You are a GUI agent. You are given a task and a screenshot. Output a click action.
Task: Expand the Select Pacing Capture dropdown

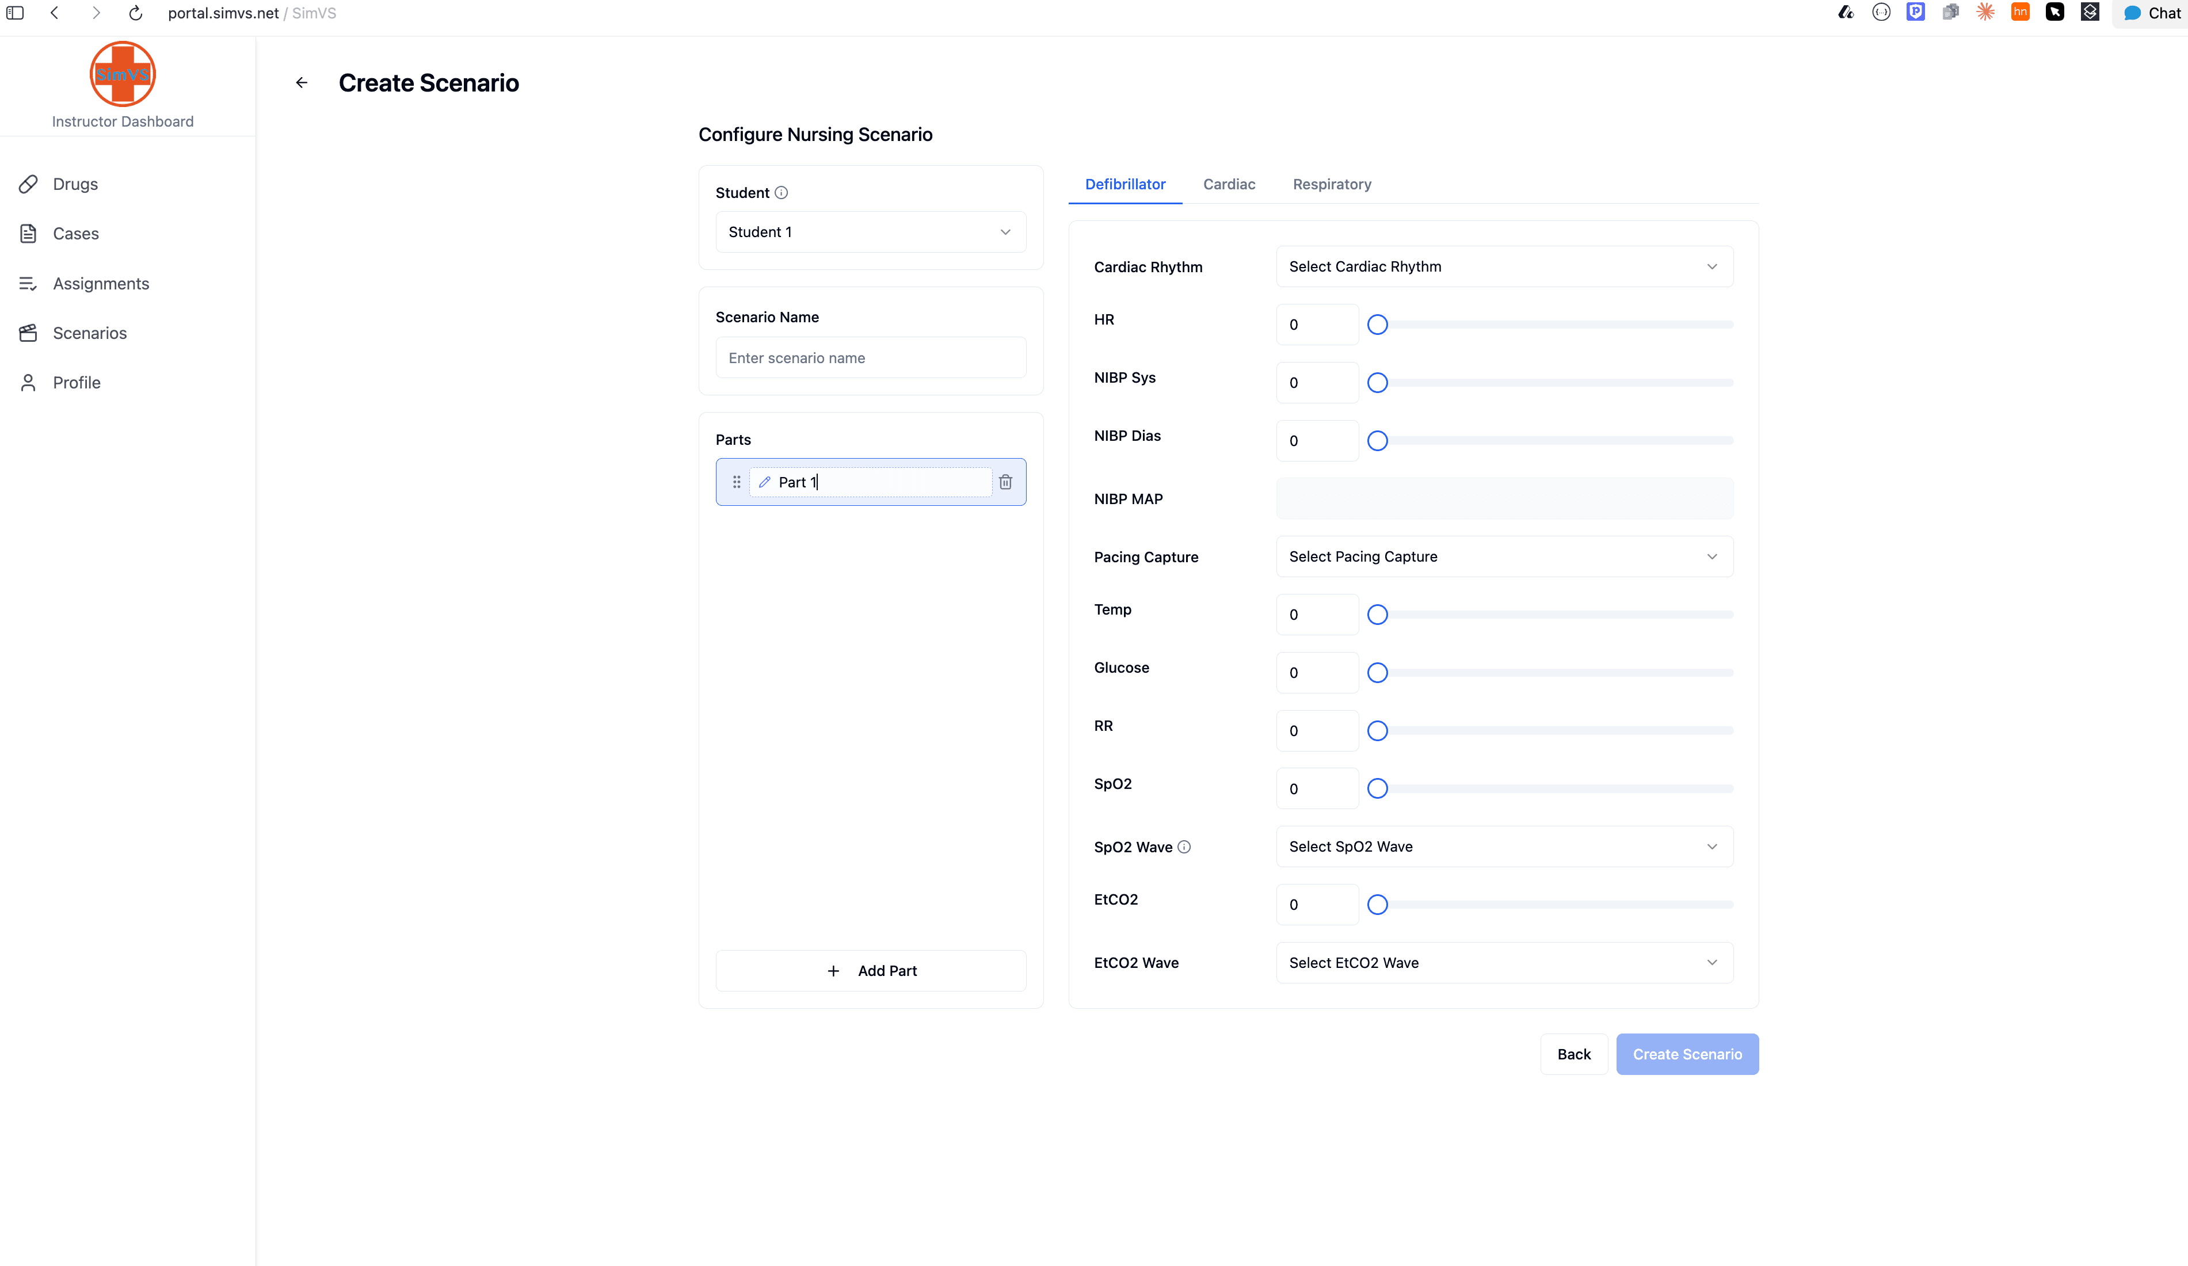[1503, 556]
